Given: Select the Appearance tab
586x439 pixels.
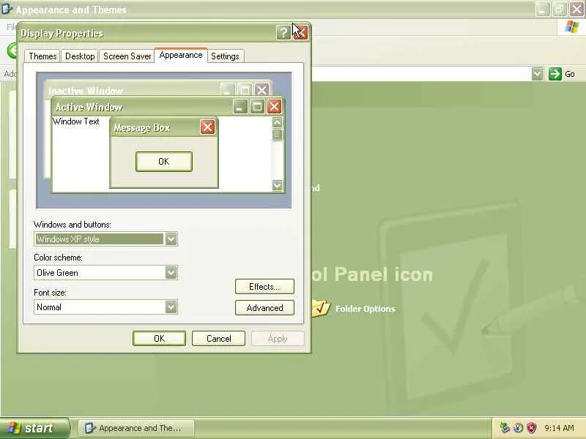Looking at the screenshot, I should tap(181, 55).
